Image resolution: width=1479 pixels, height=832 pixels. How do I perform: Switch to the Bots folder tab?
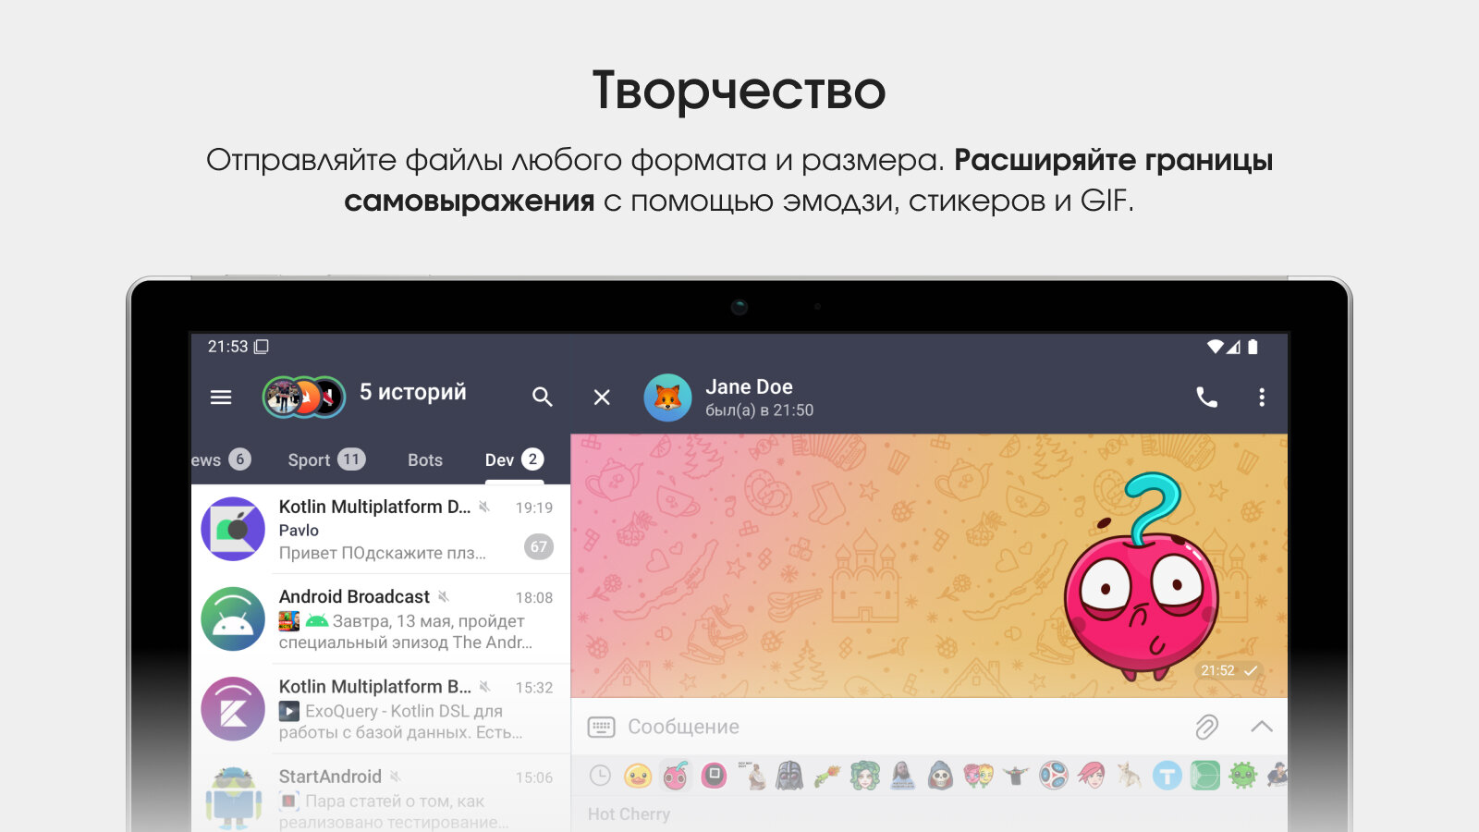(x=425, y=459)
